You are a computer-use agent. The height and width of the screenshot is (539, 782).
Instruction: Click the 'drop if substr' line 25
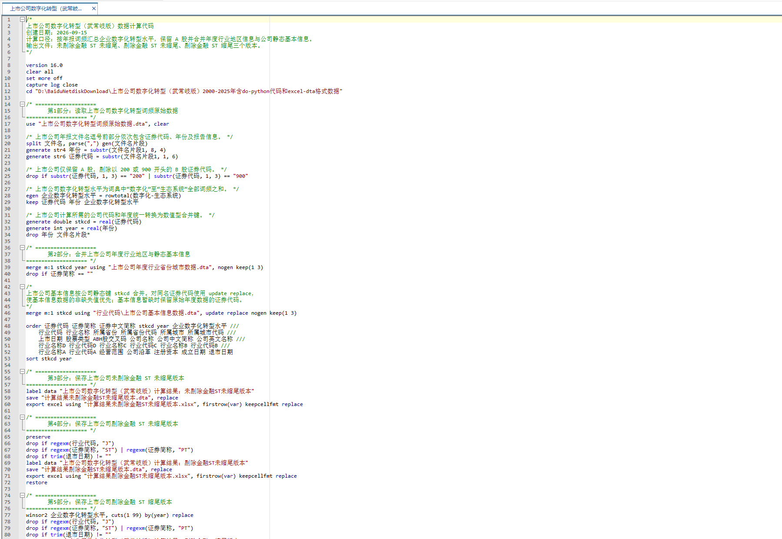137,176
